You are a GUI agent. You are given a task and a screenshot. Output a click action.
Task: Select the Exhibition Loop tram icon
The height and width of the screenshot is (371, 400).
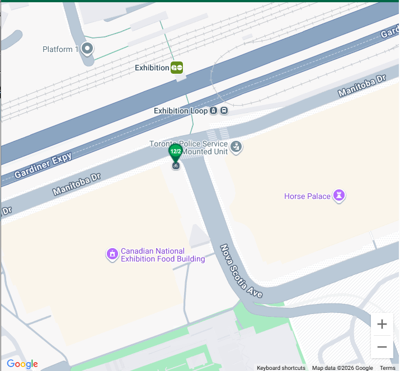(214, 111)
